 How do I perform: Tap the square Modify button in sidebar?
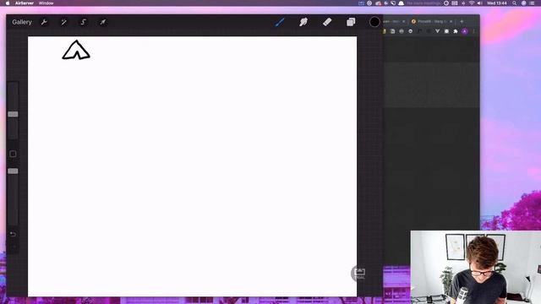[x=13, y=154]
